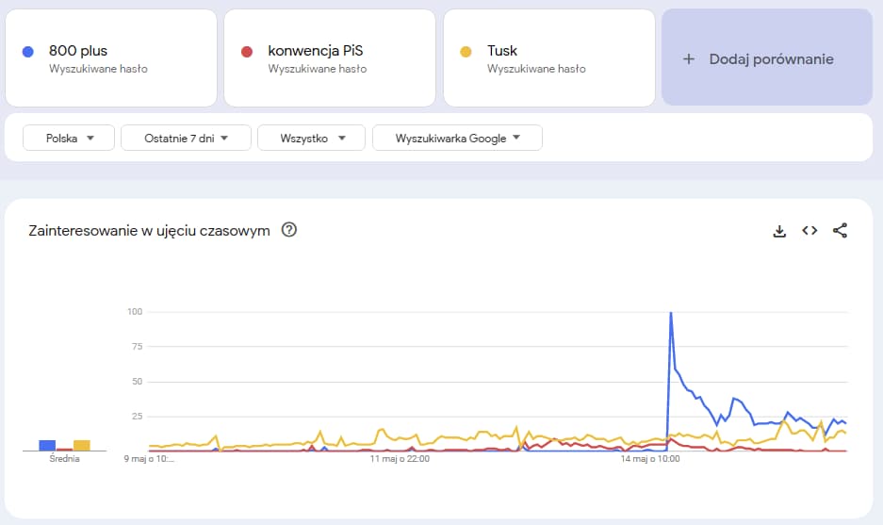Open the help question mark icon
The width and height of the screenshot is (883, 525).
pyautogui.click(x=289, y=230)
